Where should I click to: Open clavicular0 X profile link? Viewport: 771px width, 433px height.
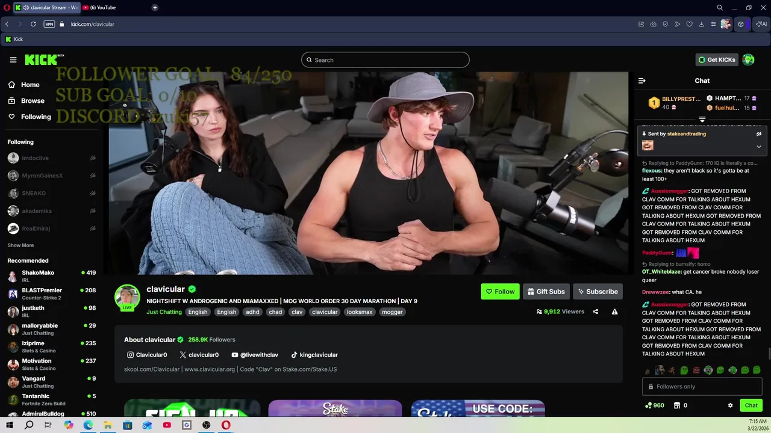point(199,355)
